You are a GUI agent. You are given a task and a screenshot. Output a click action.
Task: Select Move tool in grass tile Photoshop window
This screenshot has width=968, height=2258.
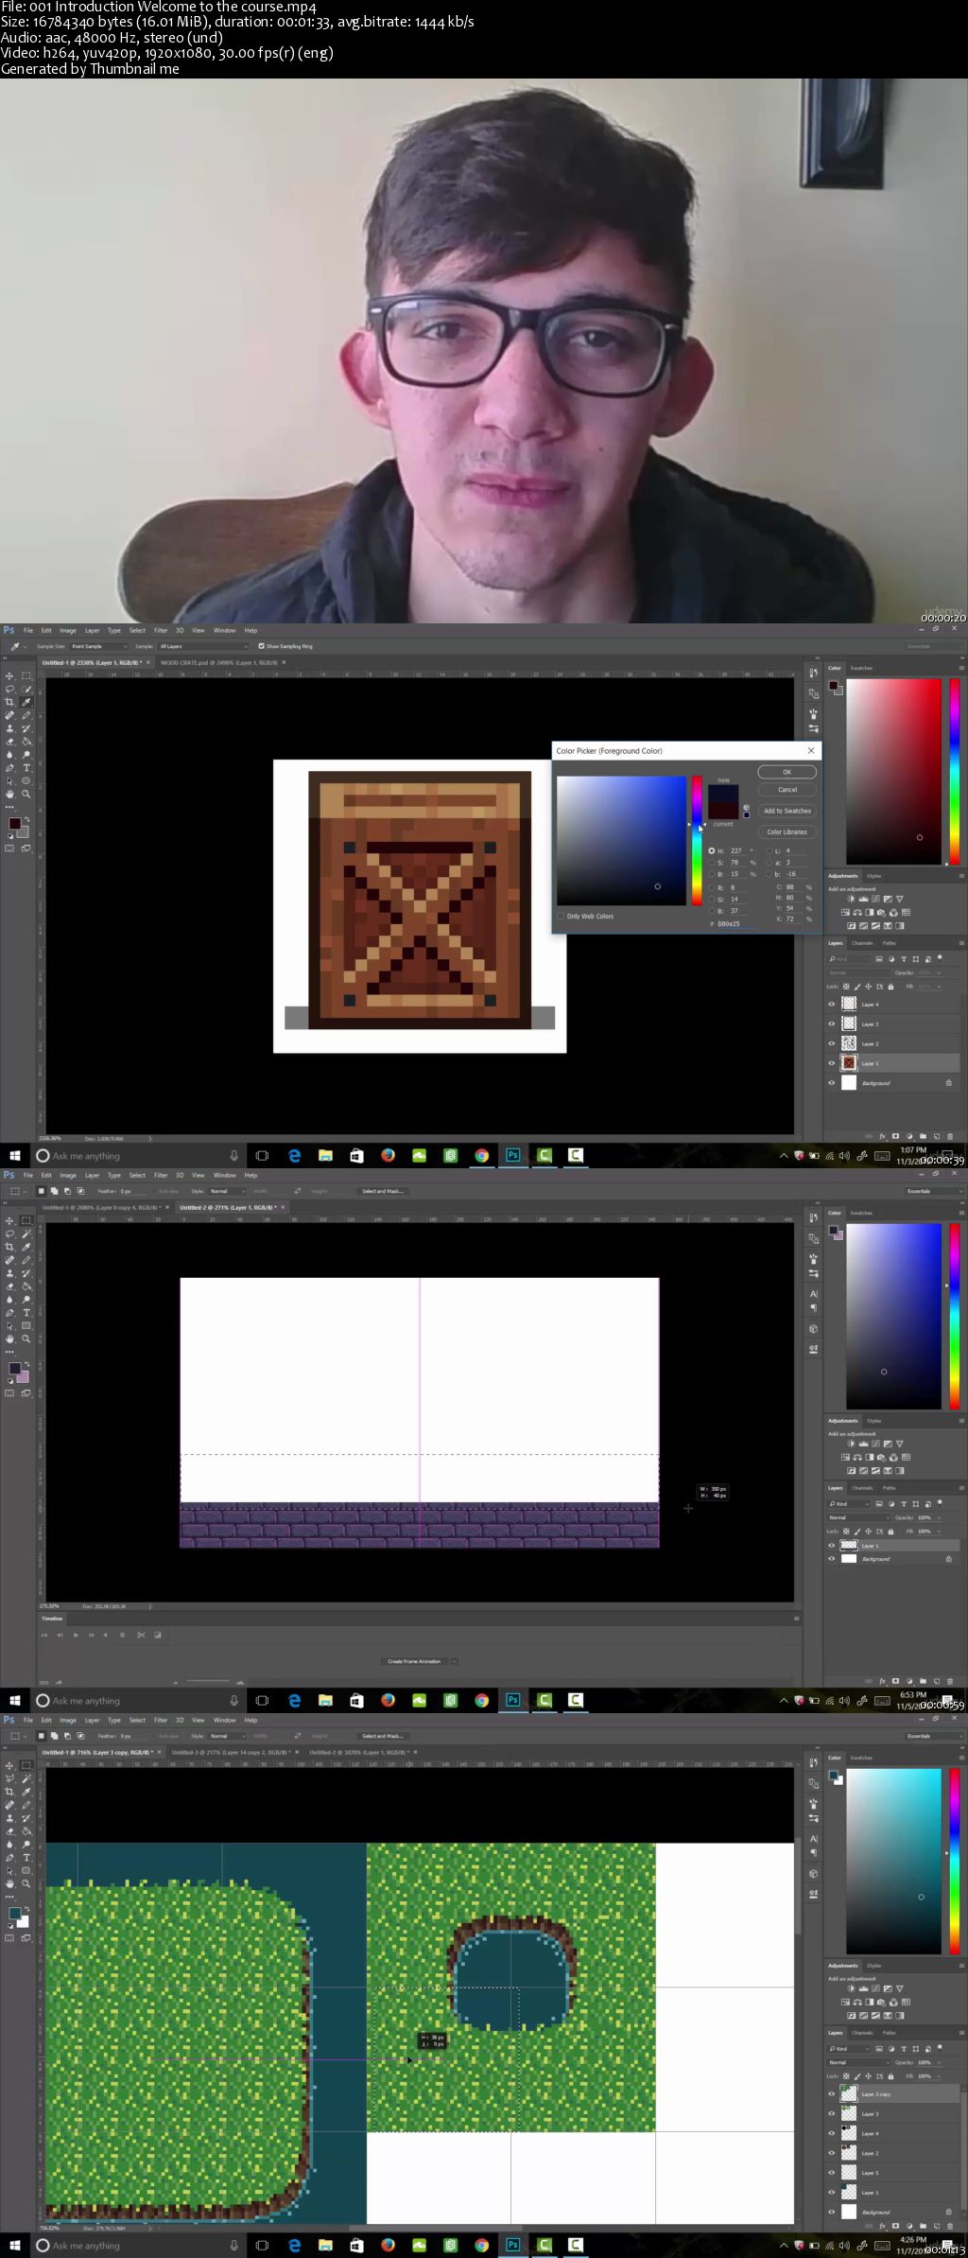pyautogui.click(x=9, y=1765)
